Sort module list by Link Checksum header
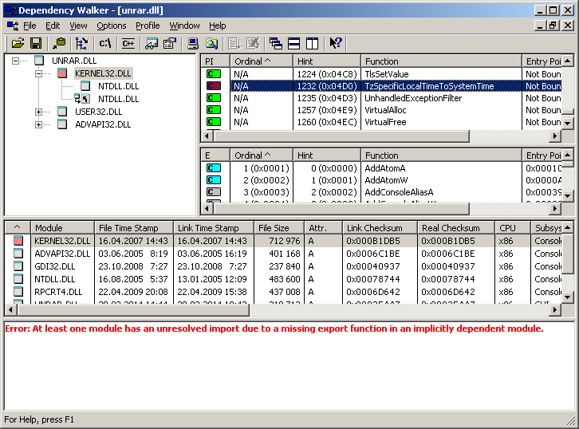Viewport: 579px width, 429px height. pos(380,228)
